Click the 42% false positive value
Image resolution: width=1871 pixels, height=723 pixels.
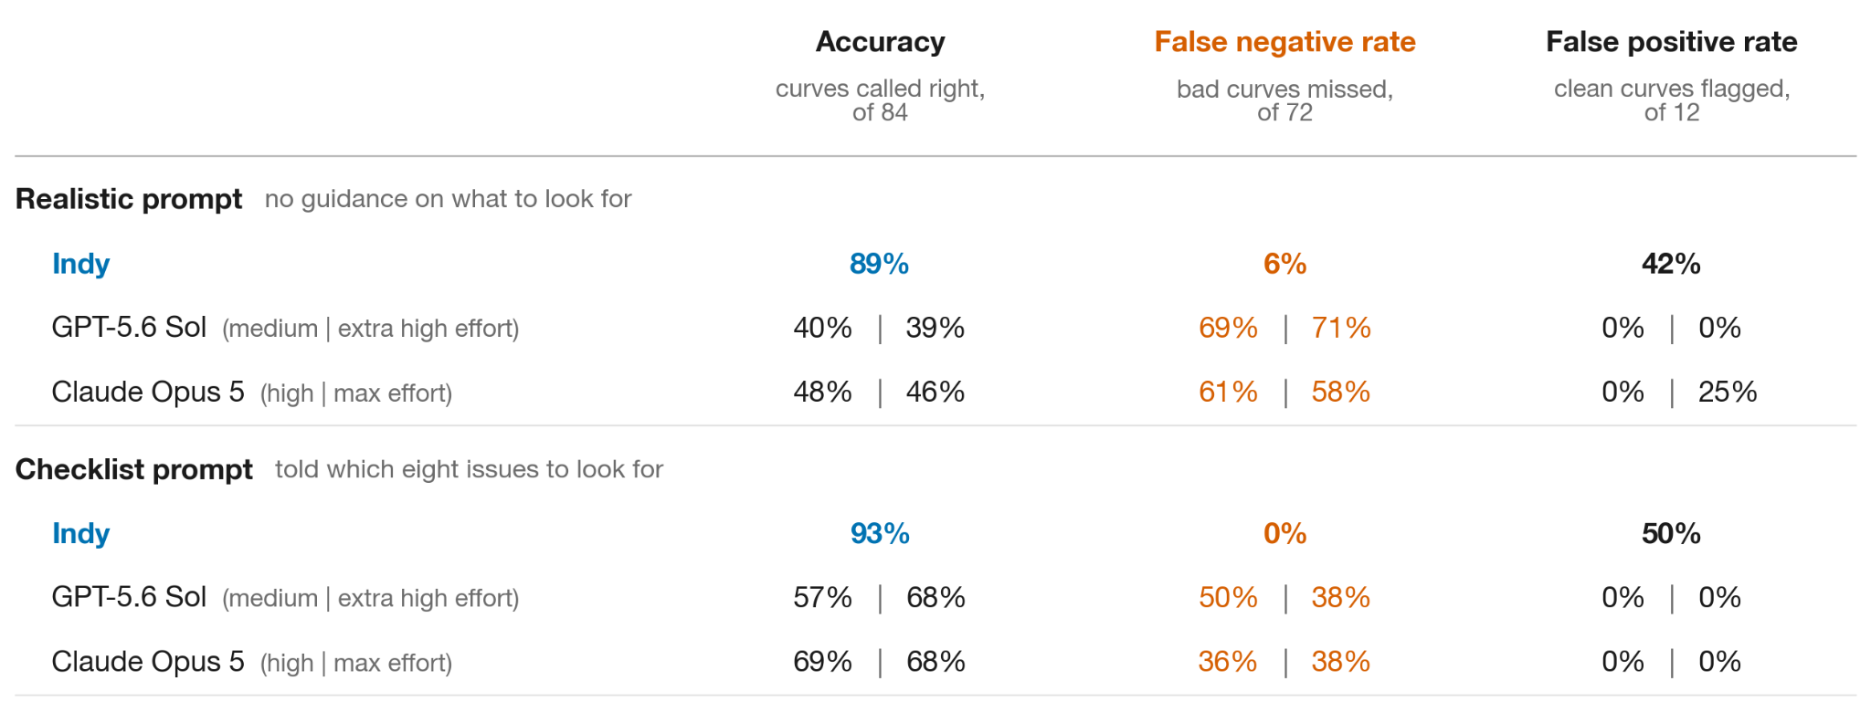click(x=1671, y=264)
